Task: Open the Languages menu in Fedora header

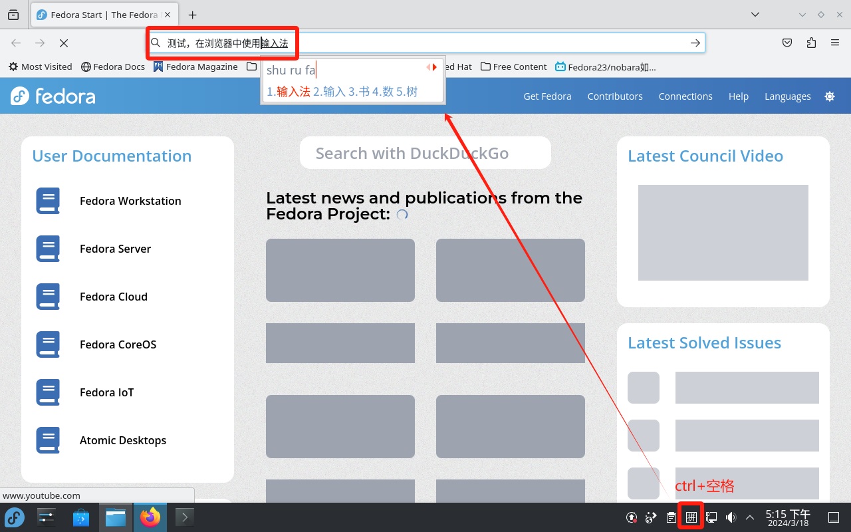Action: point(787,96)
